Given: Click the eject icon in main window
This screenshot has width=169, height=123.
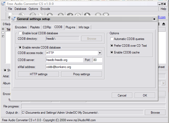Looking at the screenshot, I should (x=164, y=24).
